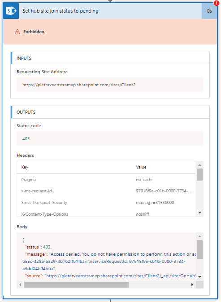The width and height of the screenshot is (221, 302).
Task: Select the X-Content-Type-Options header key
Action: tap(44, 214)
